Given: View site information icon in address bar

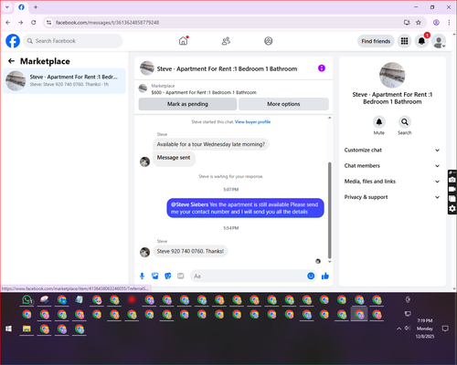Looking at the screenshot, I should [48, 22].
